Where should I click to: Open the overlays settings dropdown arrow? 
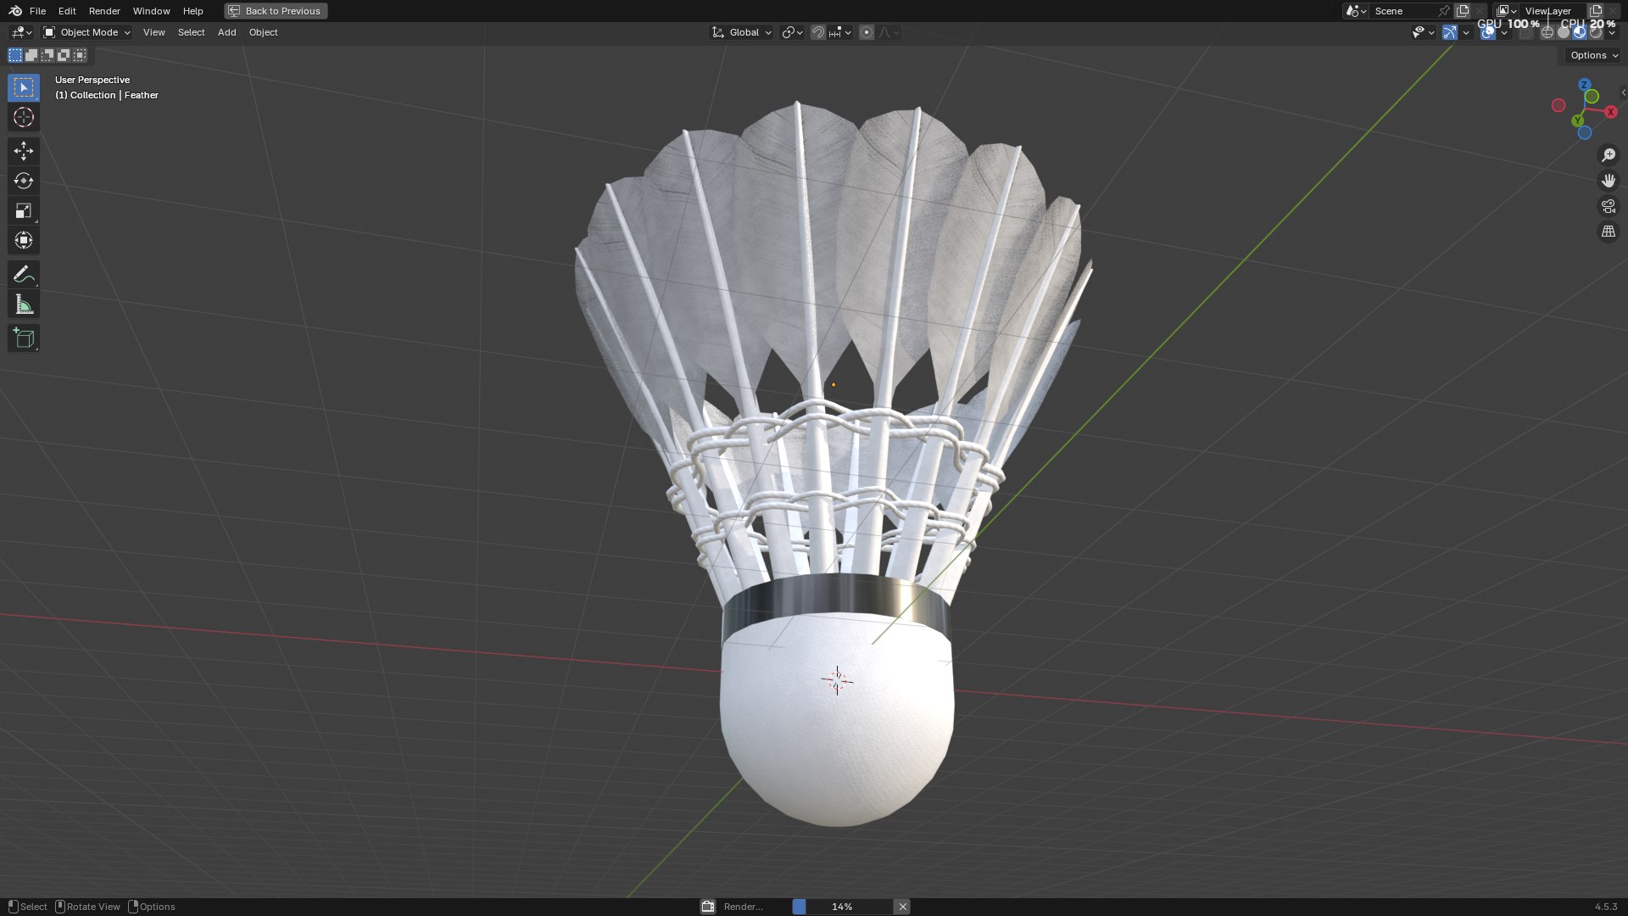pos(1504,32)
